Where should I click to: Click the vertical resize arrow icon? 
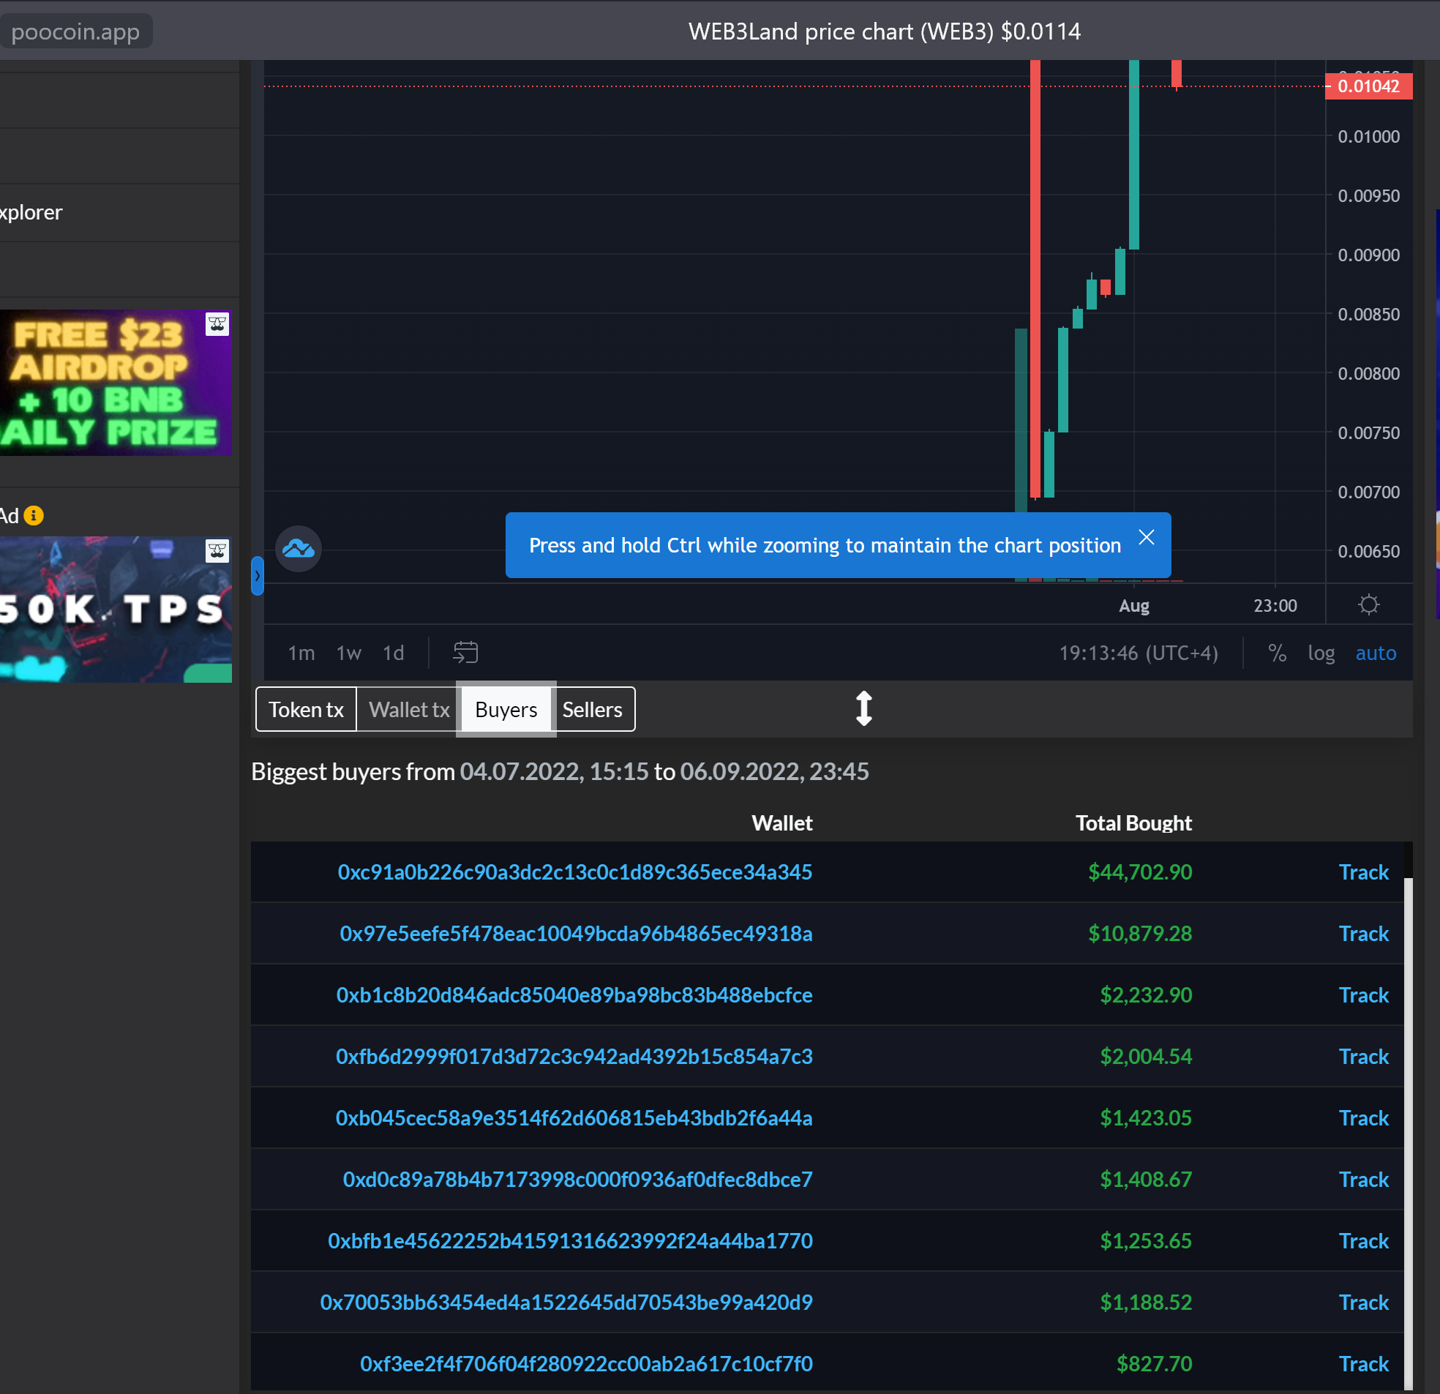[x=864, y=708]
